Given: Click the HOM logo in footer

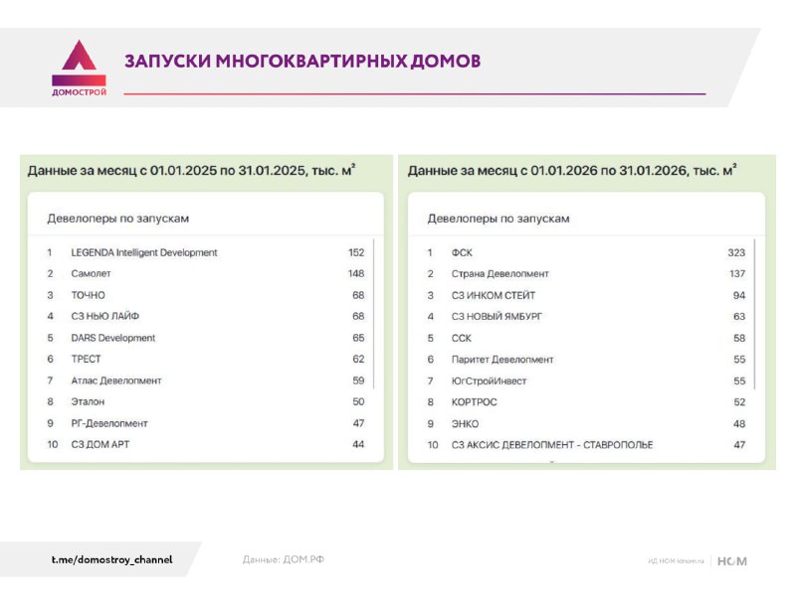Looking at the screenshot, I should (x=731, y=561).
